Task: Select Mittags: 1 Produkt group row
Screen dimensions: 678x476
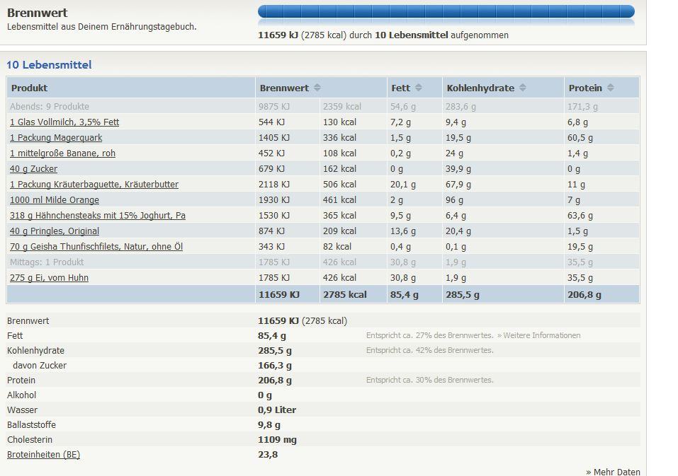Action: point(322,262)
